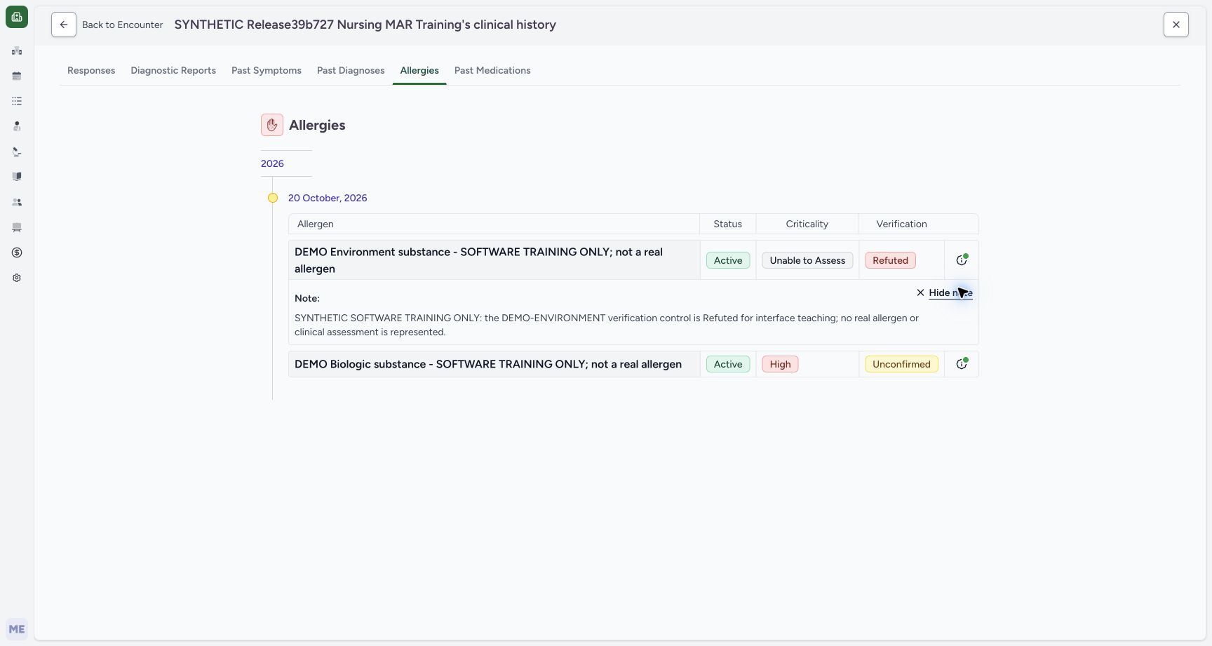Screen dimensions: 1212x646
Task: Open the bed sidebar icon
Action: 17,227
